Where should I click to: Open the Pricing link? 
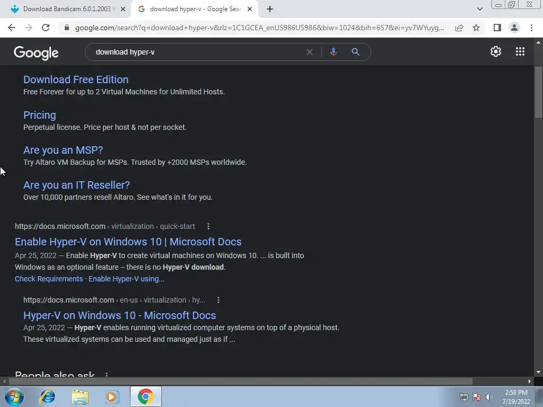point(39,115)
